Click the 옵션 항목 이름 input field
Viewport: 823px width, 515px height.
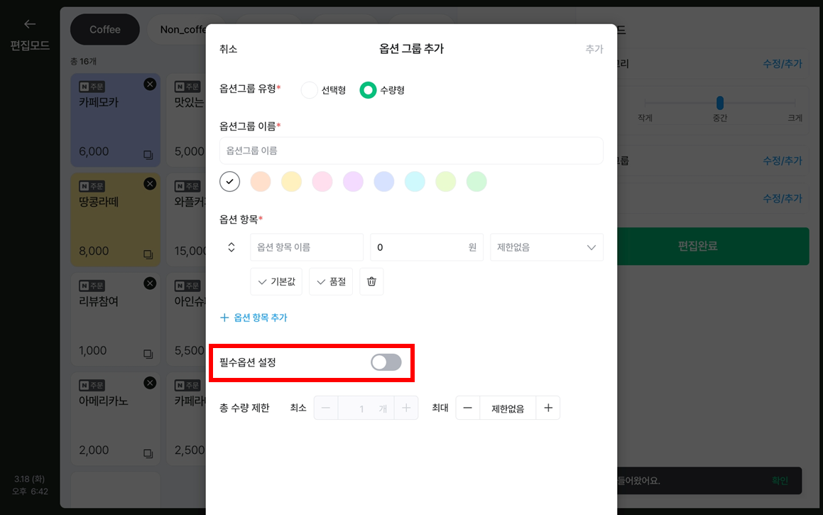(307, 247)
